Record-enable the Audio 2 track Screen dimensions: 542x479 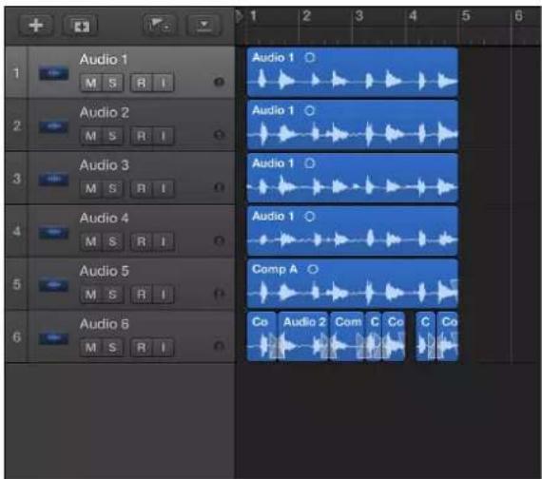[x=142, y=136]
